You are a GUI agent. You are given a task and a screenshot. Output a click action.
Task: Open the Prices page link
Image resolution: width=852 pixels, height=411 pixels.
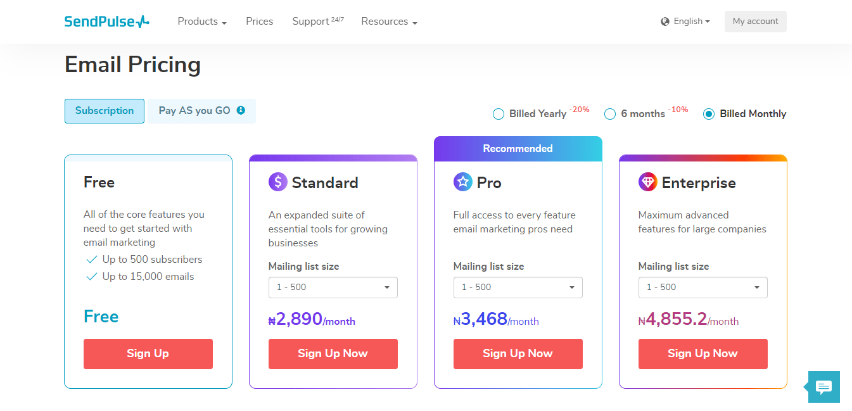259,22
